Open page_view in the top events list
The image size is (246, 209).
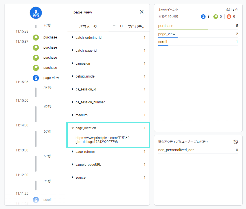(167, 34)
